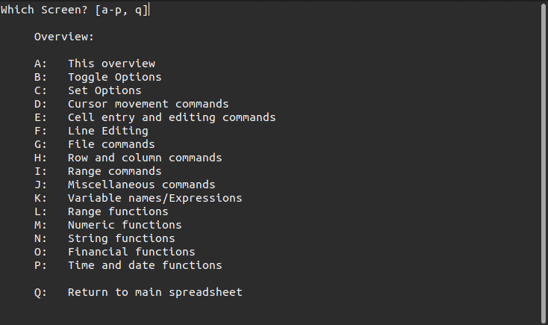Select 'K: Variable names/Expressions'
The width and height of the screenshot is (548, 325).
[138, 198]
